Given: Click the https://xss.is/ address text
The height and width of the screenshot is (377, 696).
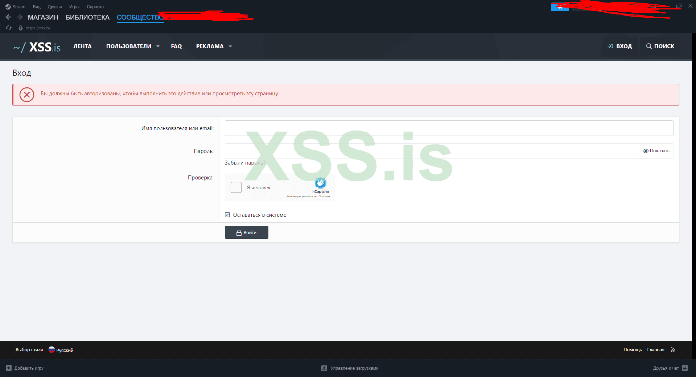Looking at the screenshot, I should pyautogui.click(x=38, y=28).
